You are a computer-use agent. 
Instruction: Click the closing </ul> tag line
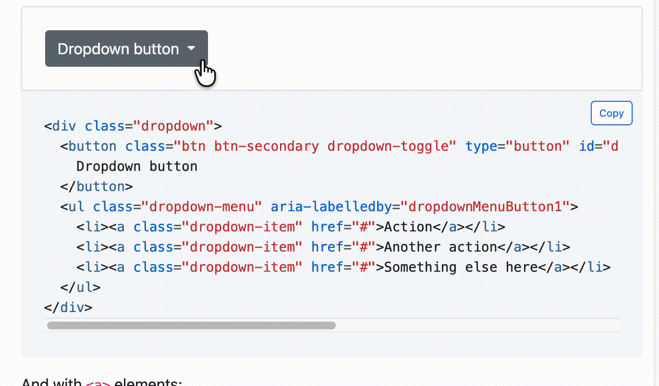tap(81, 288)
